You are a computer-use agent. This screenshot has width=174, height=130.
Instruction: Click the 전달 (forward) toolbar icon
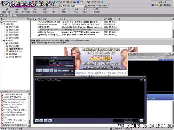pyautogui.click(x=35, y=10)
